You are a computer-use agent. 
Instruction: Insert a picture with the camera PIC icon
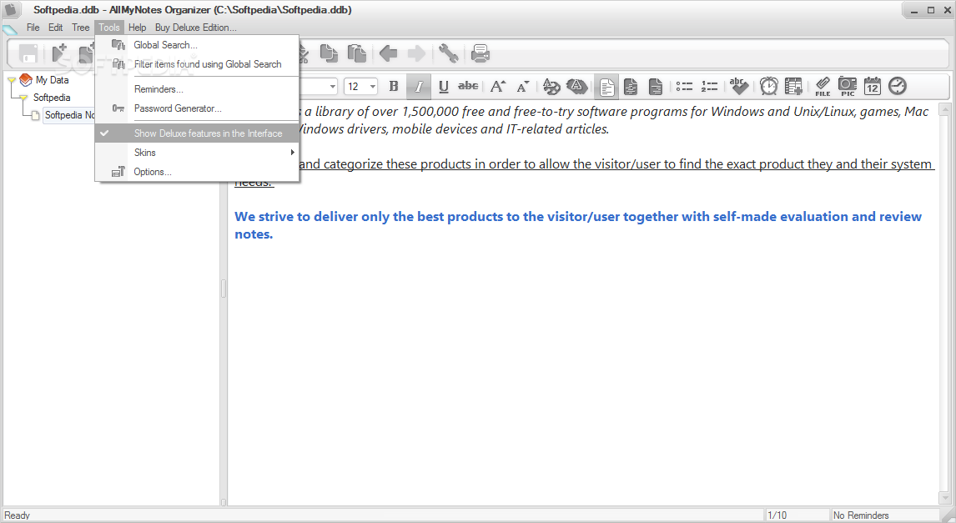[x=848, y=87]
